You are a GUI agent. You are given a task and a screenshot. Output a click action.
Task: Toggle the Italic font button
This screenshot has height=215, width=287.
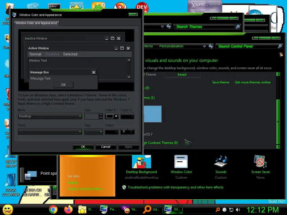[131, 131]
